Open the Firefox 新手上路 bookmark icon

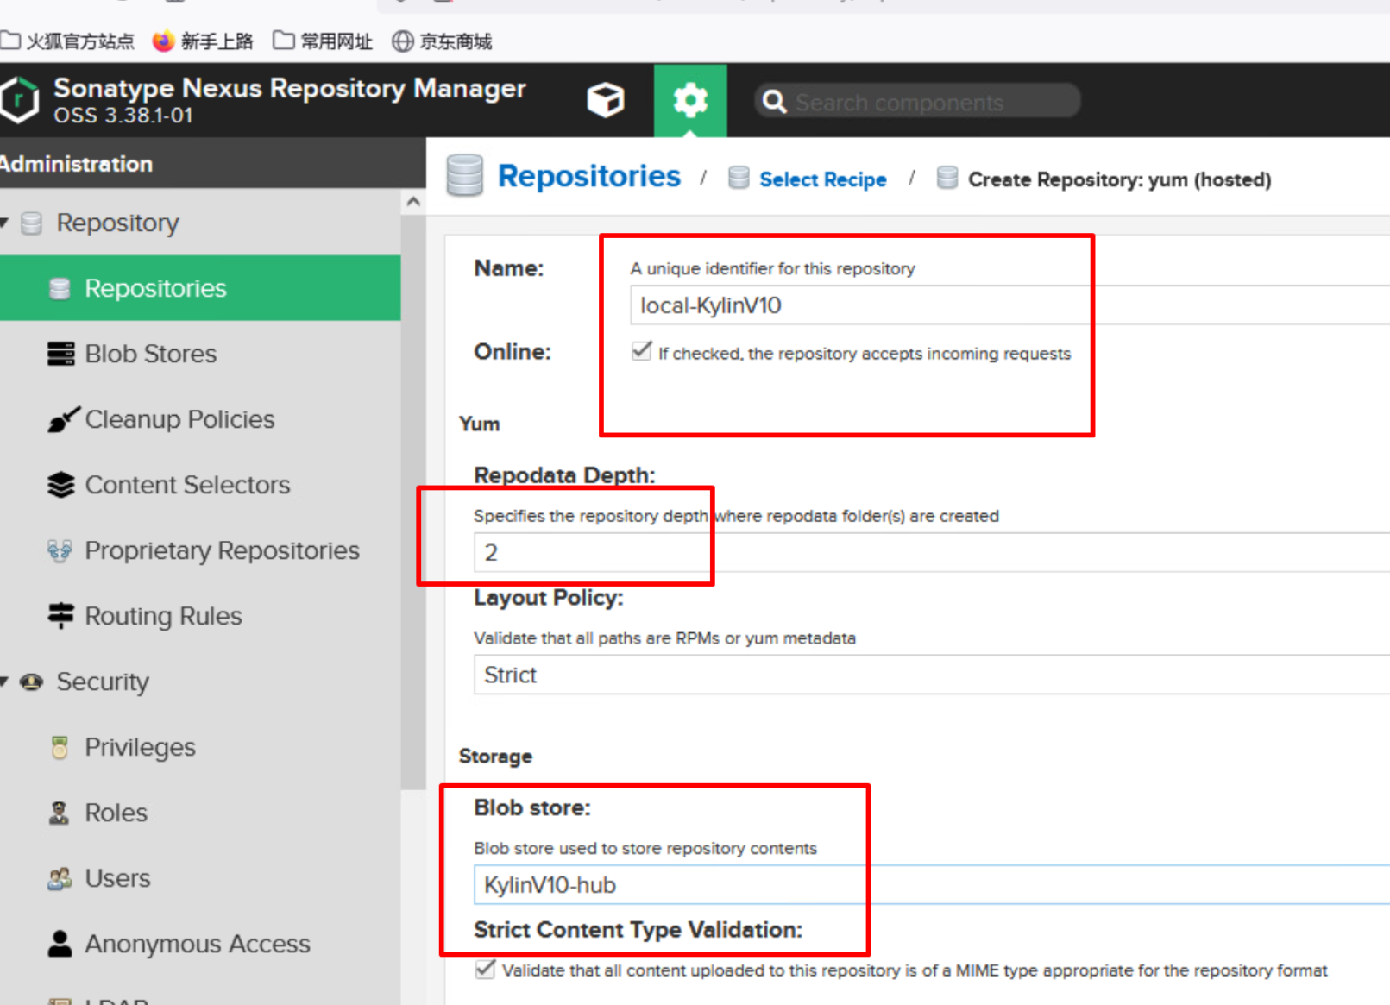pyautogui.click(x=163, y=41)
